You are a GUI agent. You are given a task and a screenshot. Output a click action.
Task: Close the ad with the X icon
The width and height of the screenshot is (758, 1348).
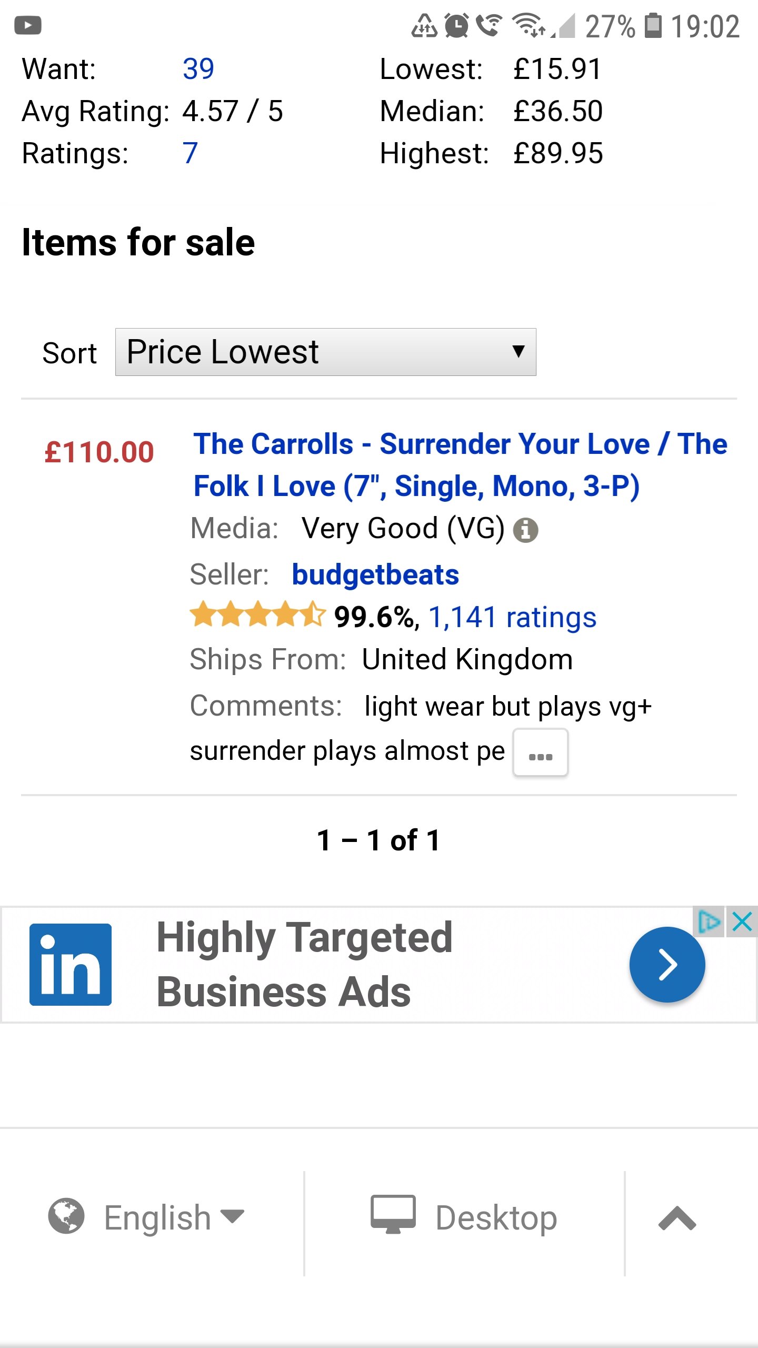tap(742, 921)
